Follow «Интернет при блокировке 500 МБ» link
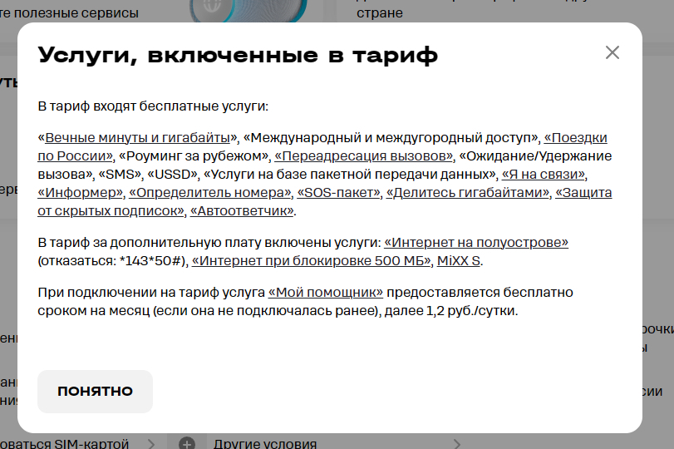 (x=311, y=260)
